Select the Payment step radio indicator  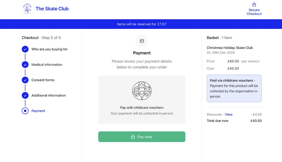tap(25, 111)
